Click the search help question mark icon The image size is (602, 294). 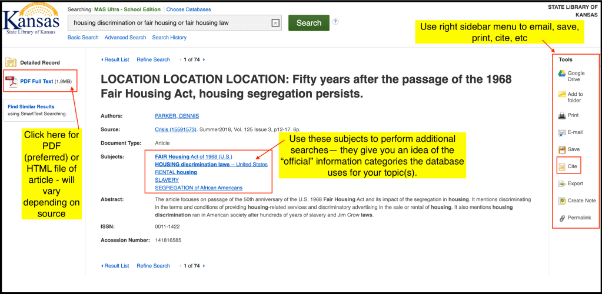point(335,22)
